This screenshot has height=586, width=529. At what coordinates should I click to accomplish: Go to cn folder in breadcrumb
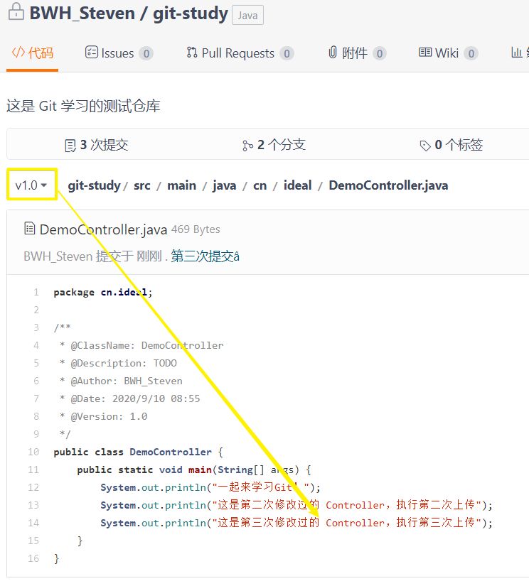coord(260,185)
